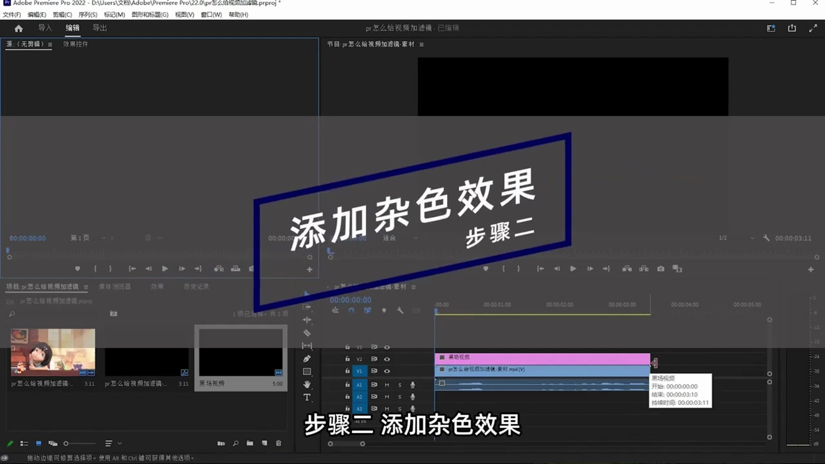
Task: Solo the A2 audio track
Action: click(399, 397)
